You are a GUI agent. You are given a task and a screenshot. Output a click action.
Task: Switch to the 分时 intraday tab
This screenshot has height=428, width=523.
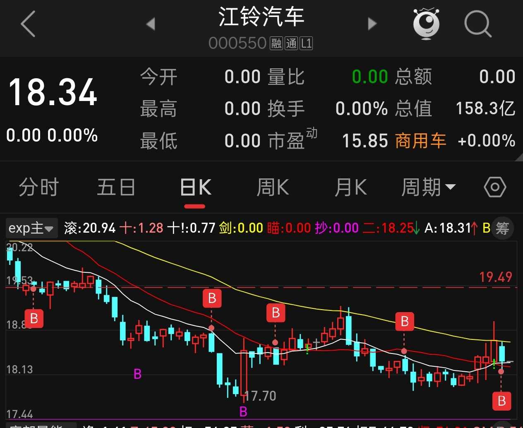coord(39,187)
